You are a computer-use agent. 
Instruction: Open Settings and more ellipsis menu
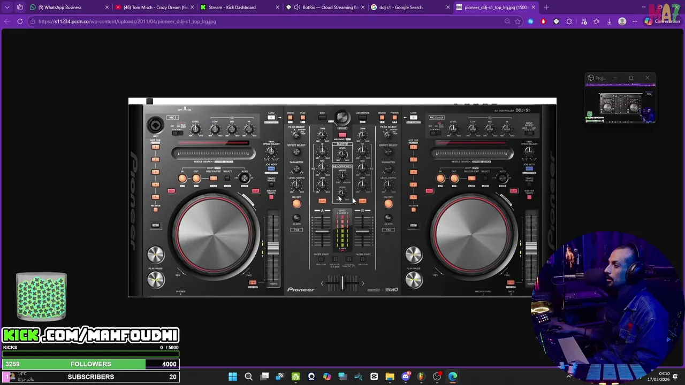(x=635, y=21)
